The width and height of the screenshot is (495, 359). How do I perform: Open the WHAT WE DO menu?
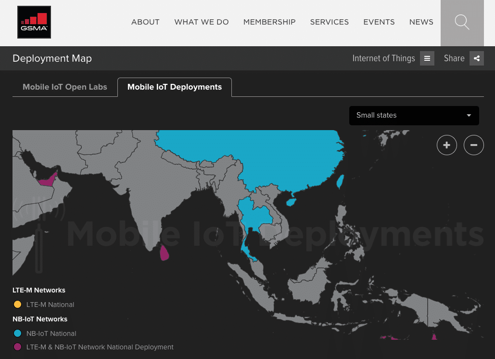point(202,22)
